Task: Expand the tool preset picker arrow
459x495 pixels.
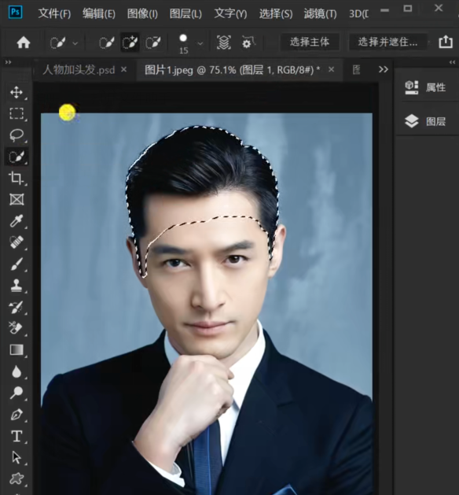Action: tap(75, 43)
